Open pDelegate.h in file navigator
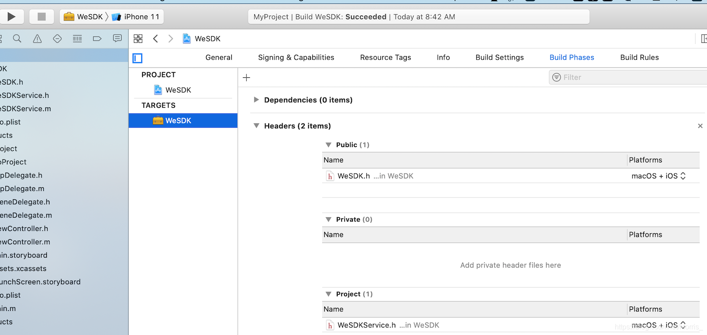Screen dimensions: 707x335 point(21,175)
